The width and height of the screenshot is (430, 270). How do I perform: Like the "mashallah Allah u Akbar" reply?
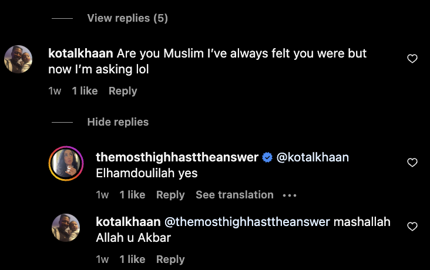412,227
